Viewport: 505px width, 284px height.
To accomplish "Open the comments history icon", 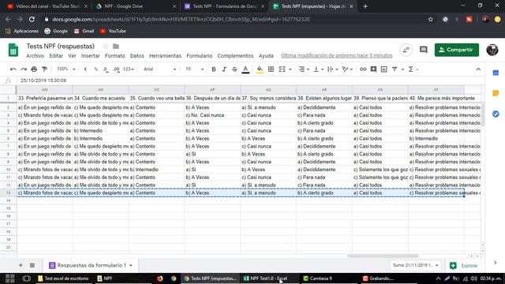I will (x=423, y=50).
